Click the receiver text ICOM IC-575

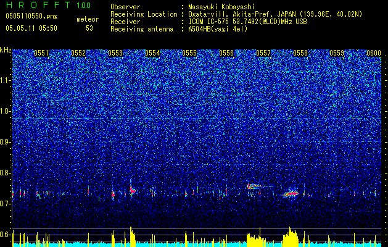208,22
